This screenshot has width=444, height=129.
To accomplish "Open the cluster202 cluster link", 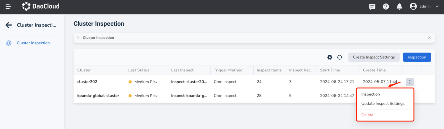I will 87,82.
